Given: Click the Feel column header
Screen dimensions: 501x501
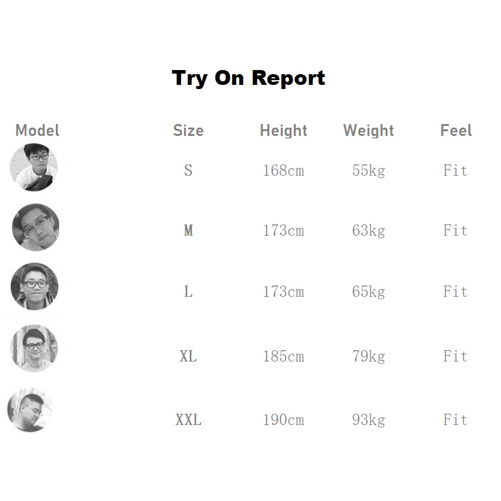Looking at the screenshot, I should pyautogui.click(x=456, y=131).
